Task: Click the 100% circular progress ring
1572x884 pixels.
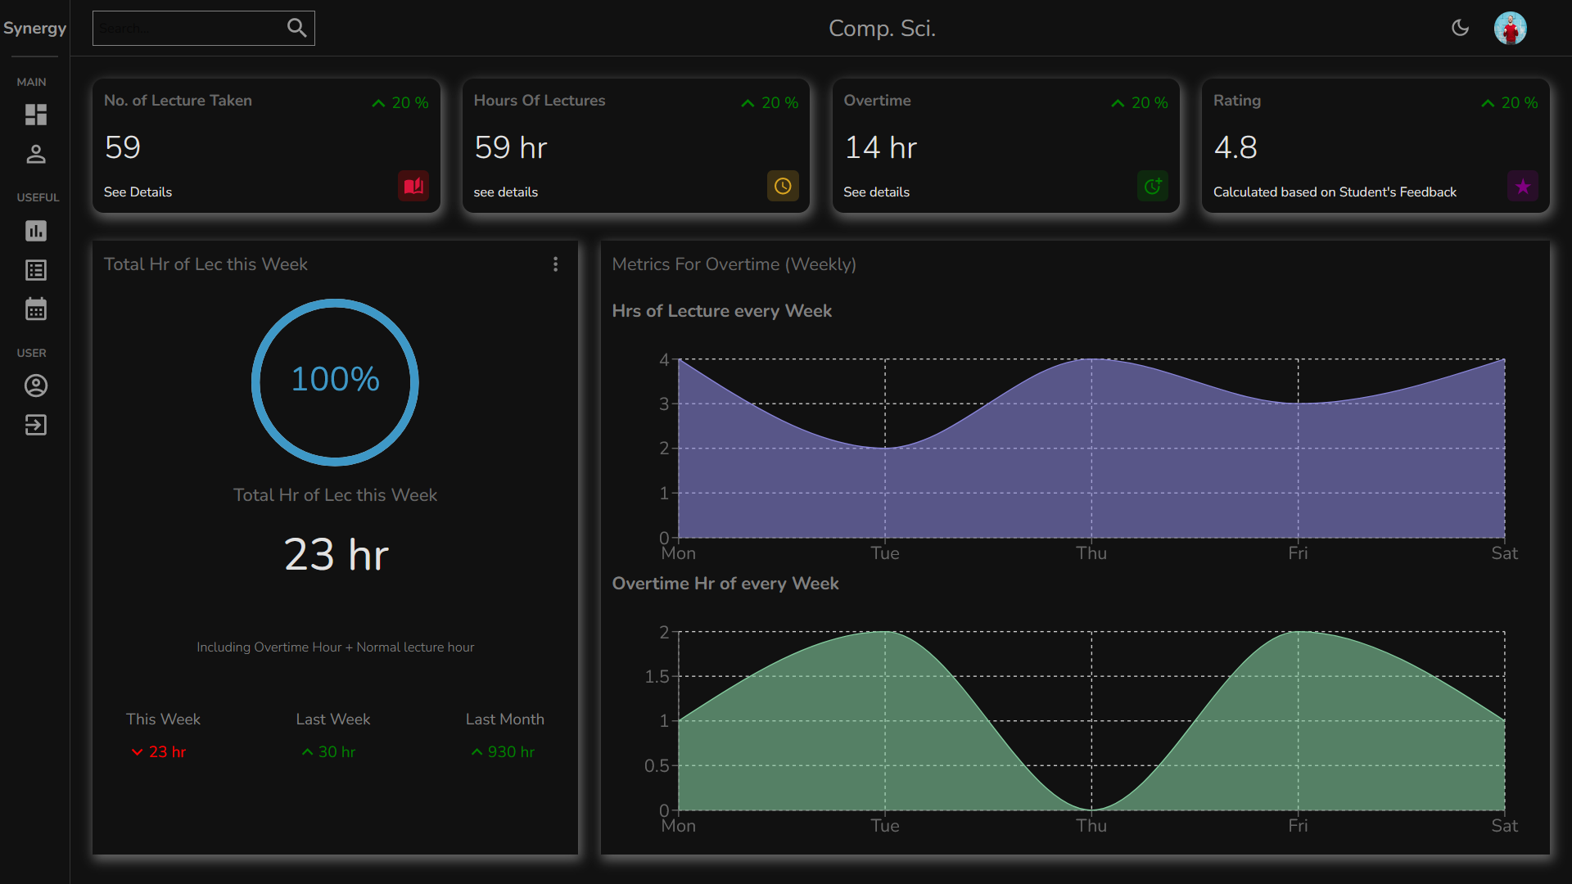Action: pyautogui.click(x=335, y=381)
